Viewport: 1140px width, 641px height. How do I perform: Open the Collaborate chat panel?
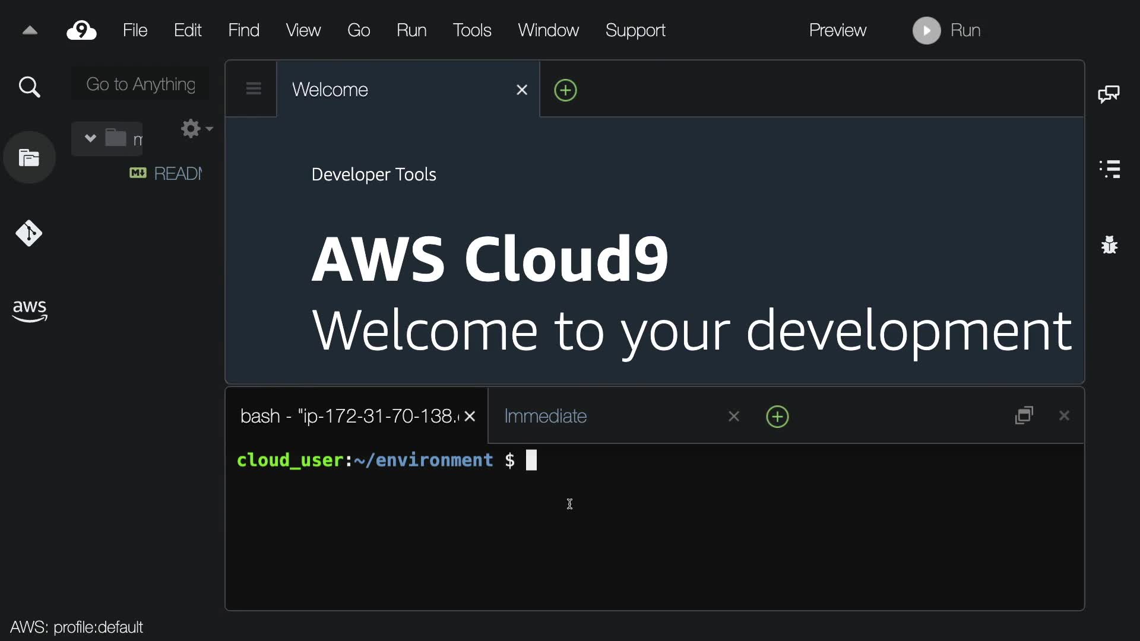pyautogui.click(x=1109, y=94)
